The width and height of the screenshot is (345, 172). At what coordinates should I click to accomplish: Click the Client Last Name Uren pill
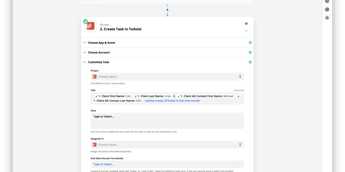152,96
